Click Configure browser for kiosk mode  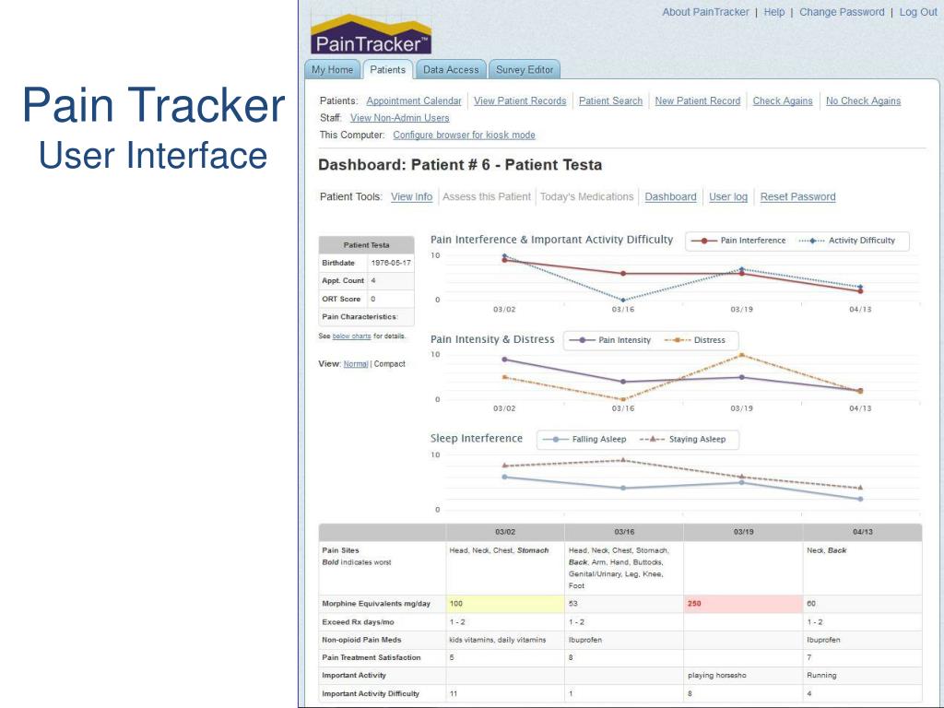point(465,135)
